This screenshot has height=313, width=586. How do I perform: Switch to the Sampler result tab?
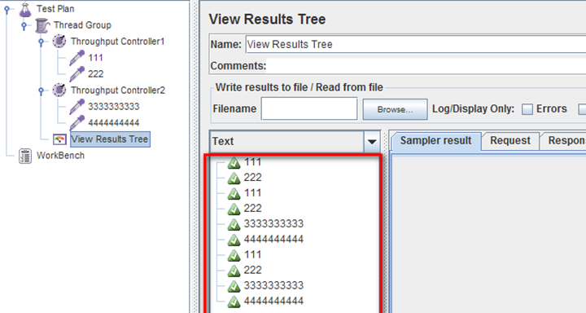(435, 141)
